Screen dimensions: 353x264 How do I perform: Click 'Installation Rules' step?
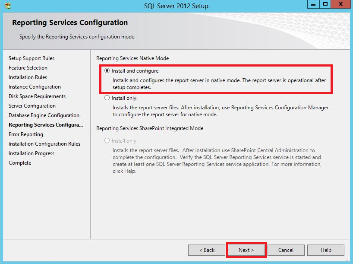click(28, 77)
